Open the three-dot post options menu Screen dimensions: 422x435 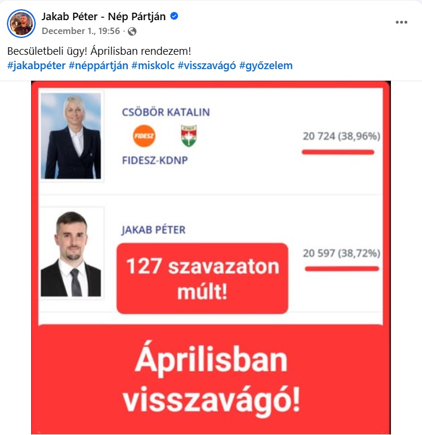coord(401,22)
